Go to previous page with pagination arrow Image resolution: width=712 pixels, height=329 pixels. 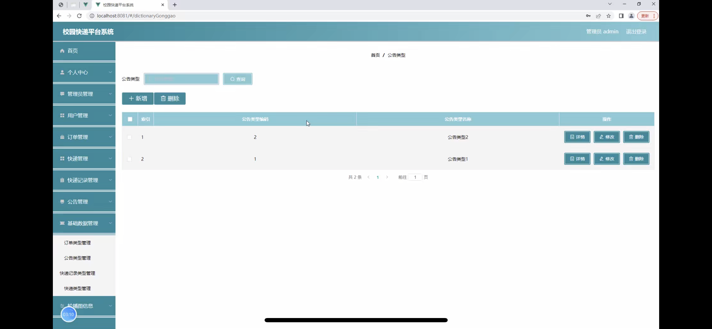[x=368, y=177]
